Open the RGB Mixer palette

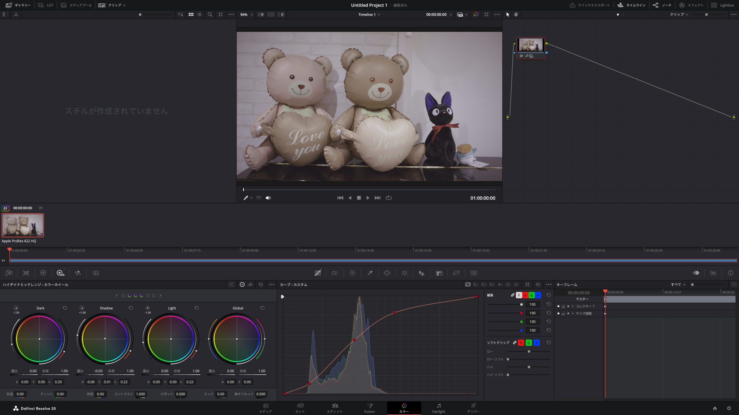pos(78,273)
